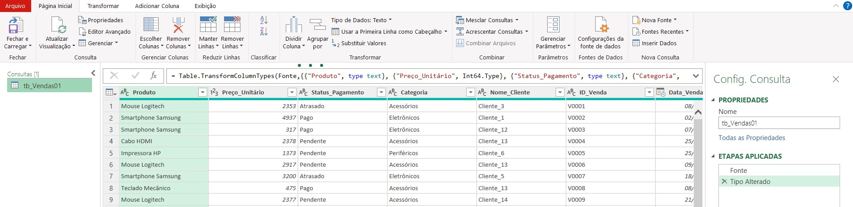Click the Dividir Coluna icon

293,26
